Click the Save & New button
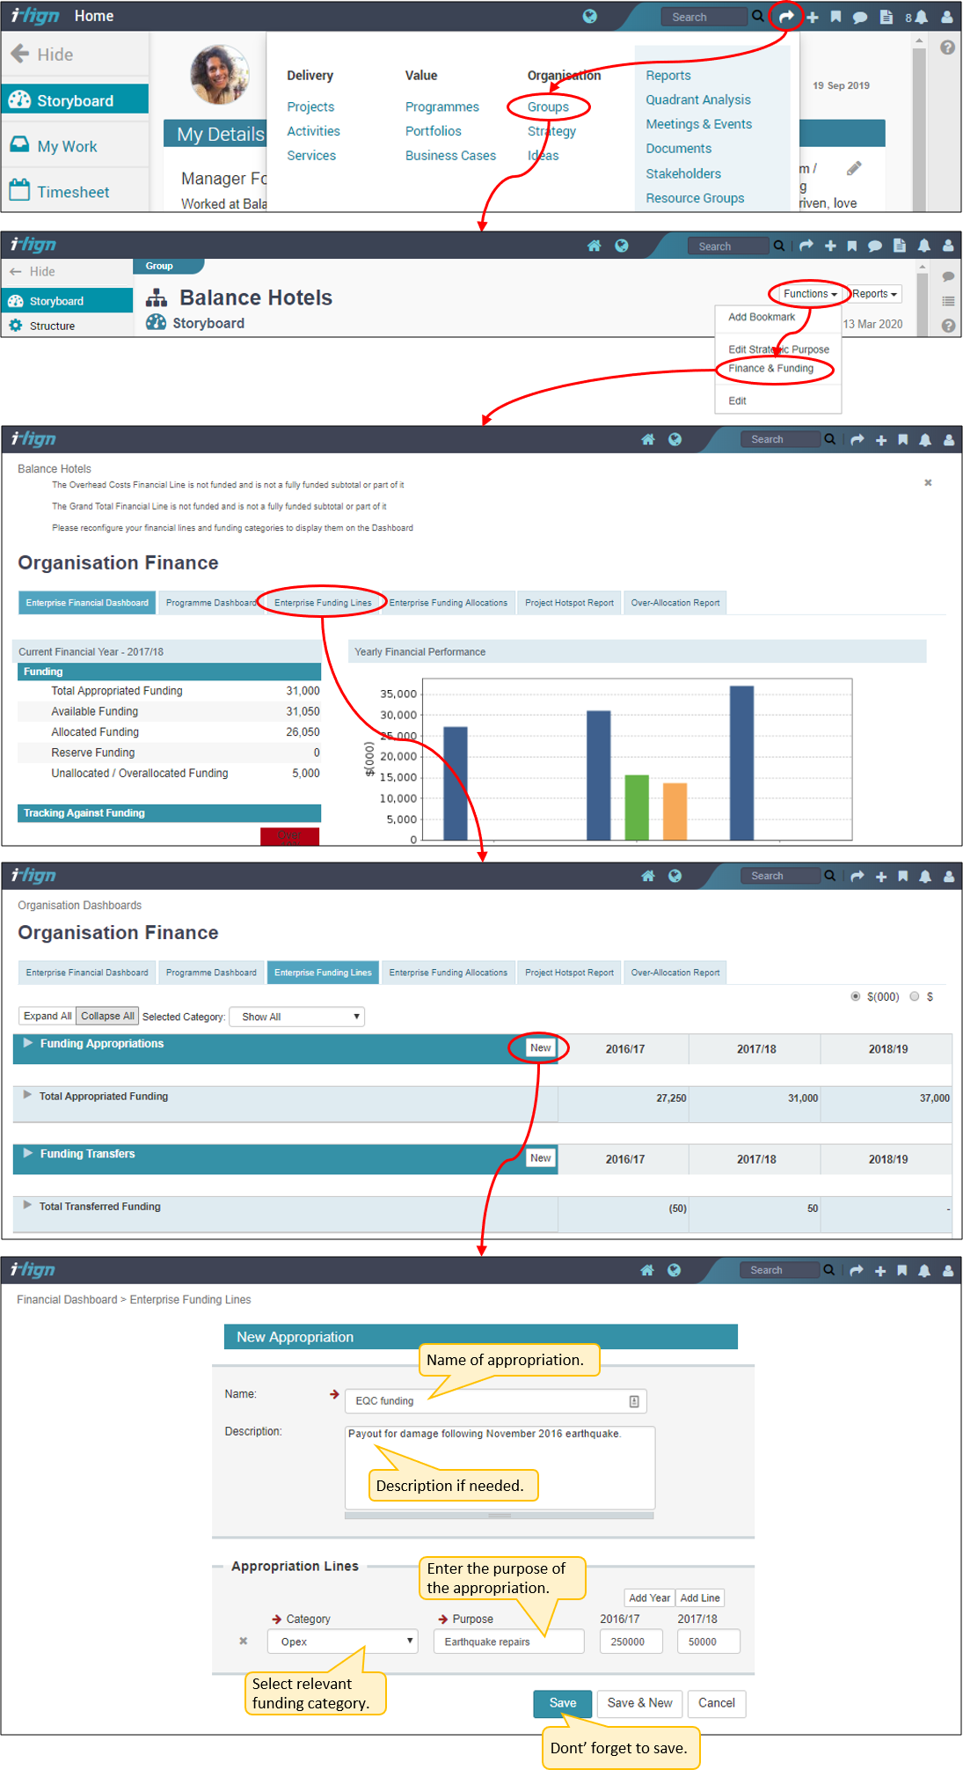 640,1703
